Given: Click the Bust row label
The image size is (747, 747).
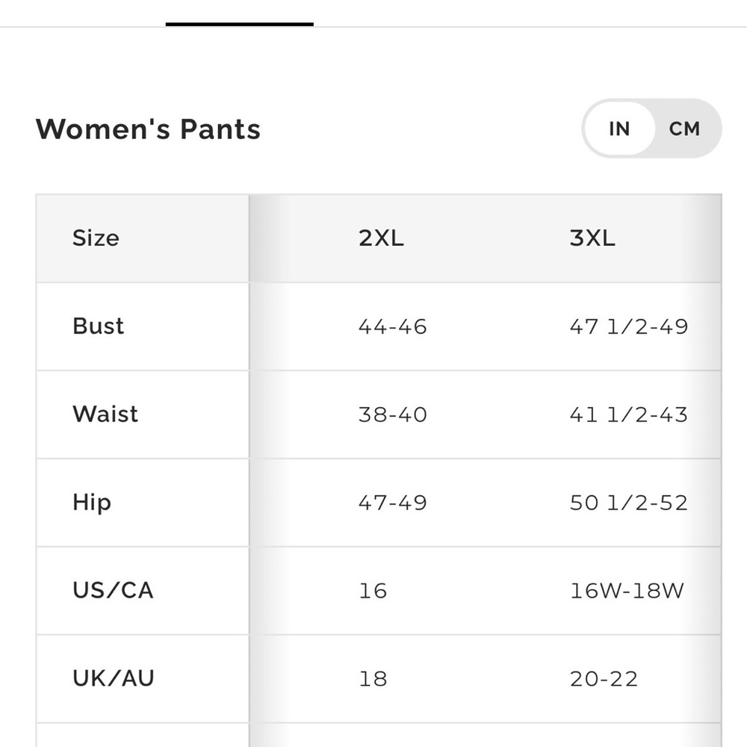Looking at the screenshot, I should point(98,326).
